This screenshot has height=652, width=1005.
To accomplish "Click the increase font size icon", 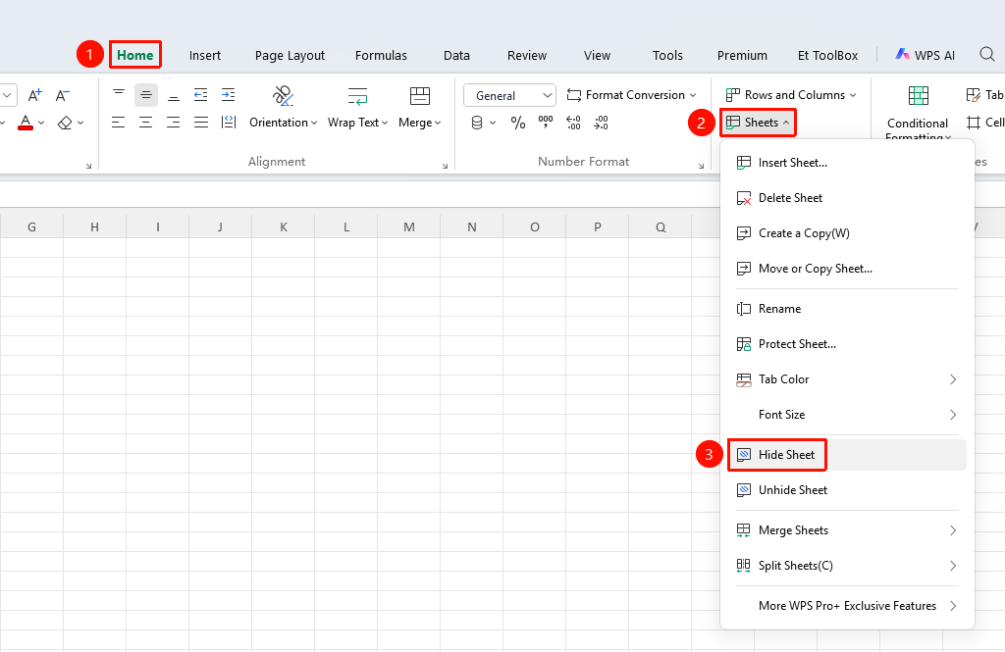I will tap(34, 95).
